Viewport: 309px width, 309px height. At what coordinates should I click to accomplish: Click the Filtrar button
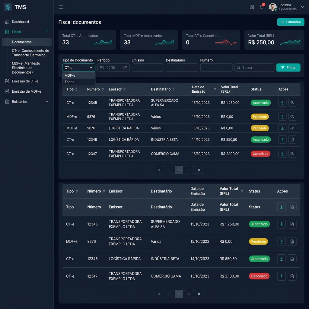tap(288, 68)
